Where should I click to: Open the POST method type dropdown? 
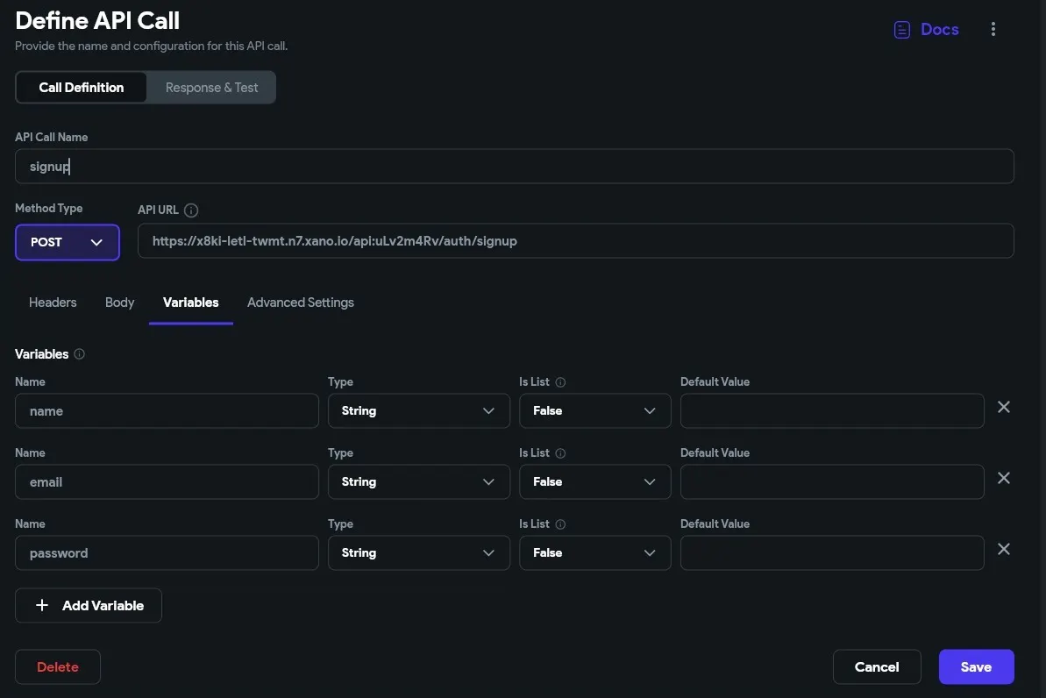[x=68, y=243]
